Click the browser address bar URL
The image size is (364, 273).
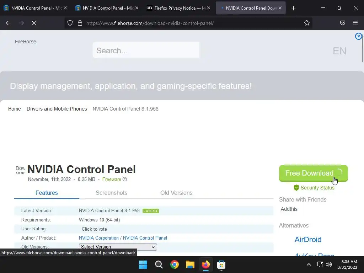[x=150, y=23]
